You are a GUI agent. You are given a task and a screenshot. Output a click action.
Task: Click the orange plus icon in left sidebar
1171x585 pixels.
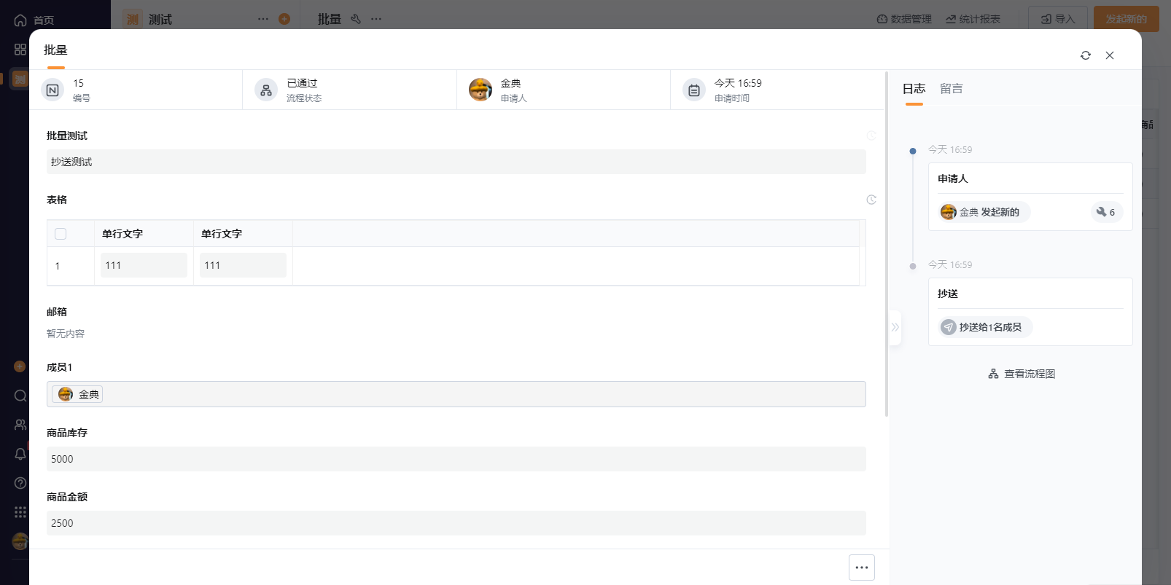coord(20,366)
